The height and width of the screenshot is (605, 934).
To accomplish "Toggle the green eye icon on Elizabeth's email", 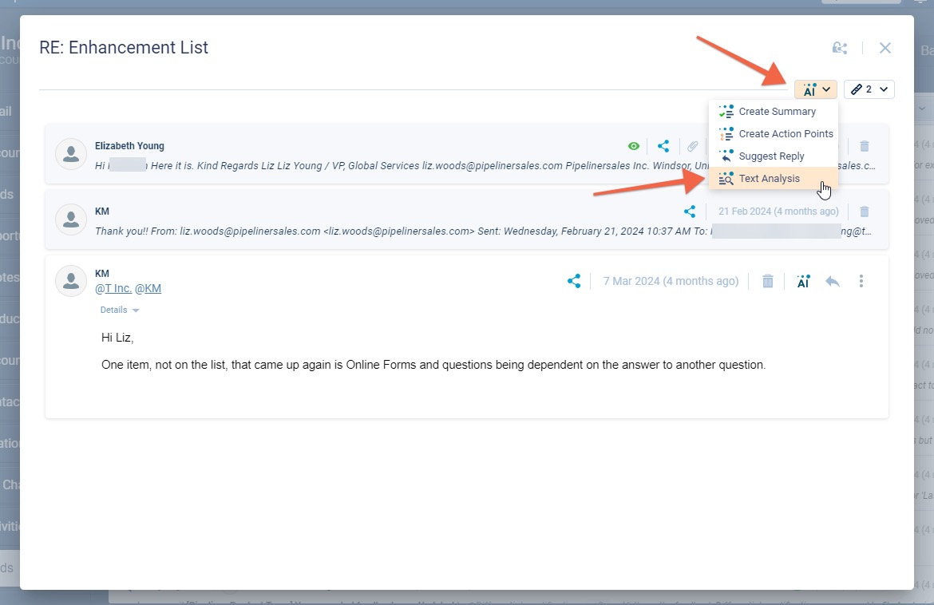I will click(633, 146).
